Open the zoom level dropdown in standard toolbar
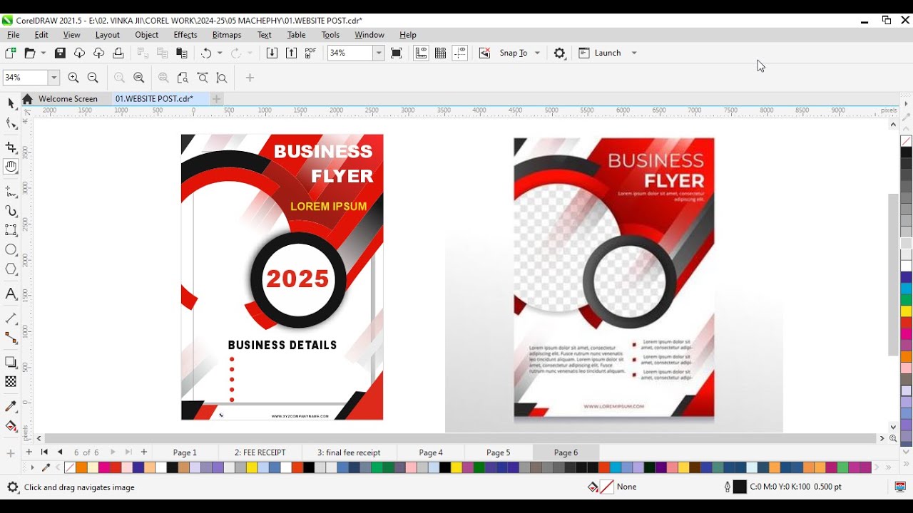The height and width of the screenshot is (513, 913). (379, 53)
